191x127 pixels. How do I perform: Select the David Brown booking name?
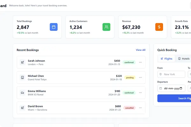35,106
